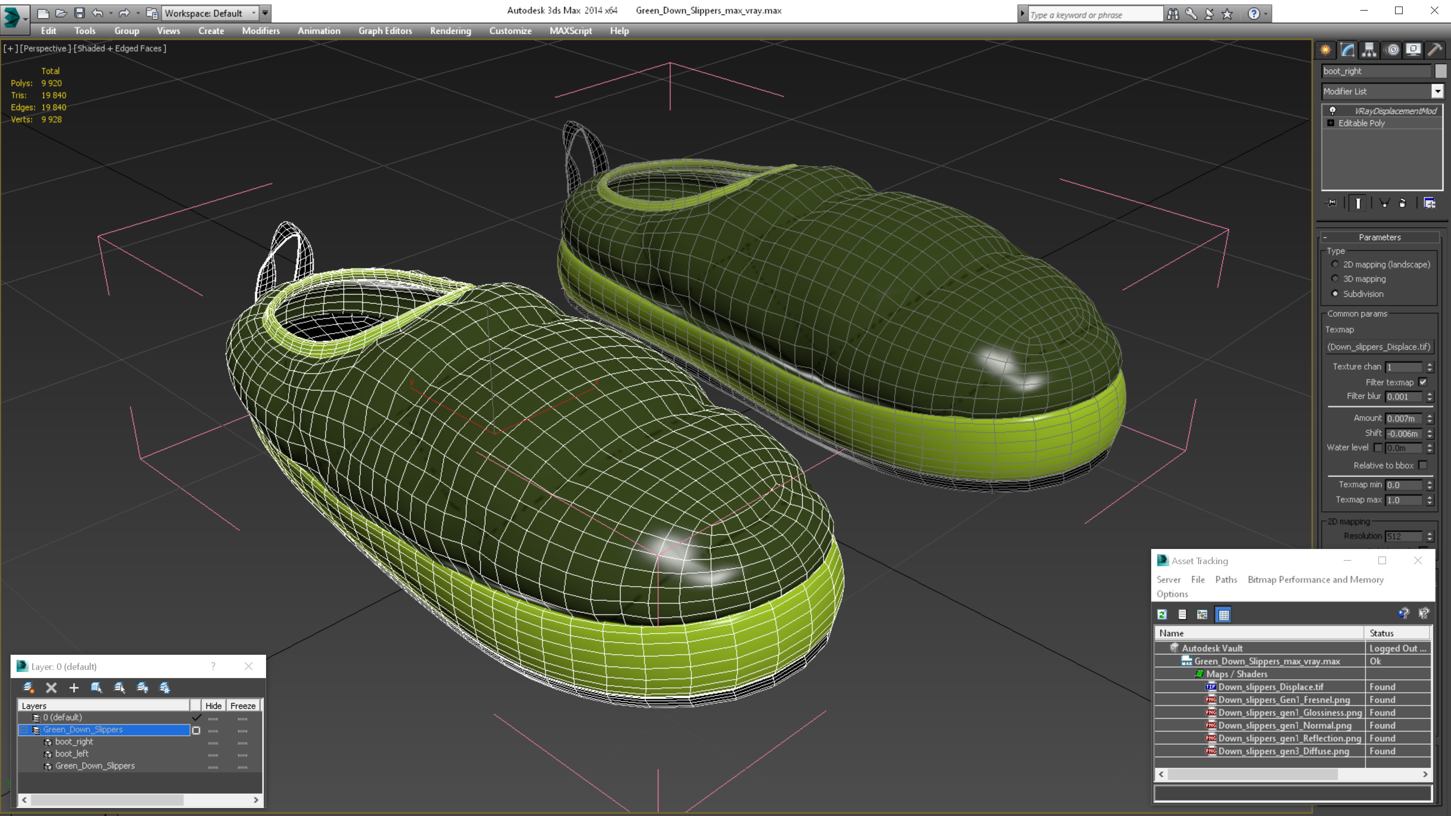Click the Perspective viewport label
The width and height of the screenshot is (1451, 816).
(45, 48)
